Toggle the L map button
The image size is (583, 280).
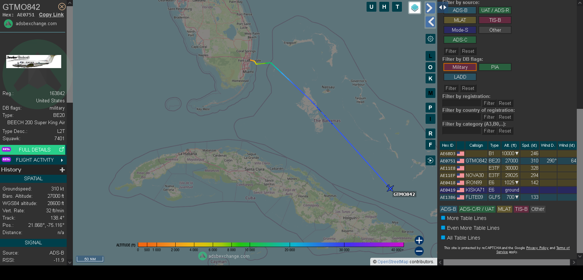click(x=430, y=56)
